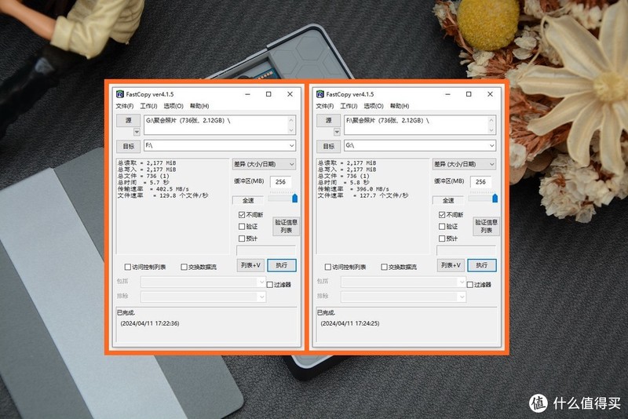Enable 预计 checkbox in left window
Image resolution: width=628 pixels, height=419 pixels.
pos(242,239)
